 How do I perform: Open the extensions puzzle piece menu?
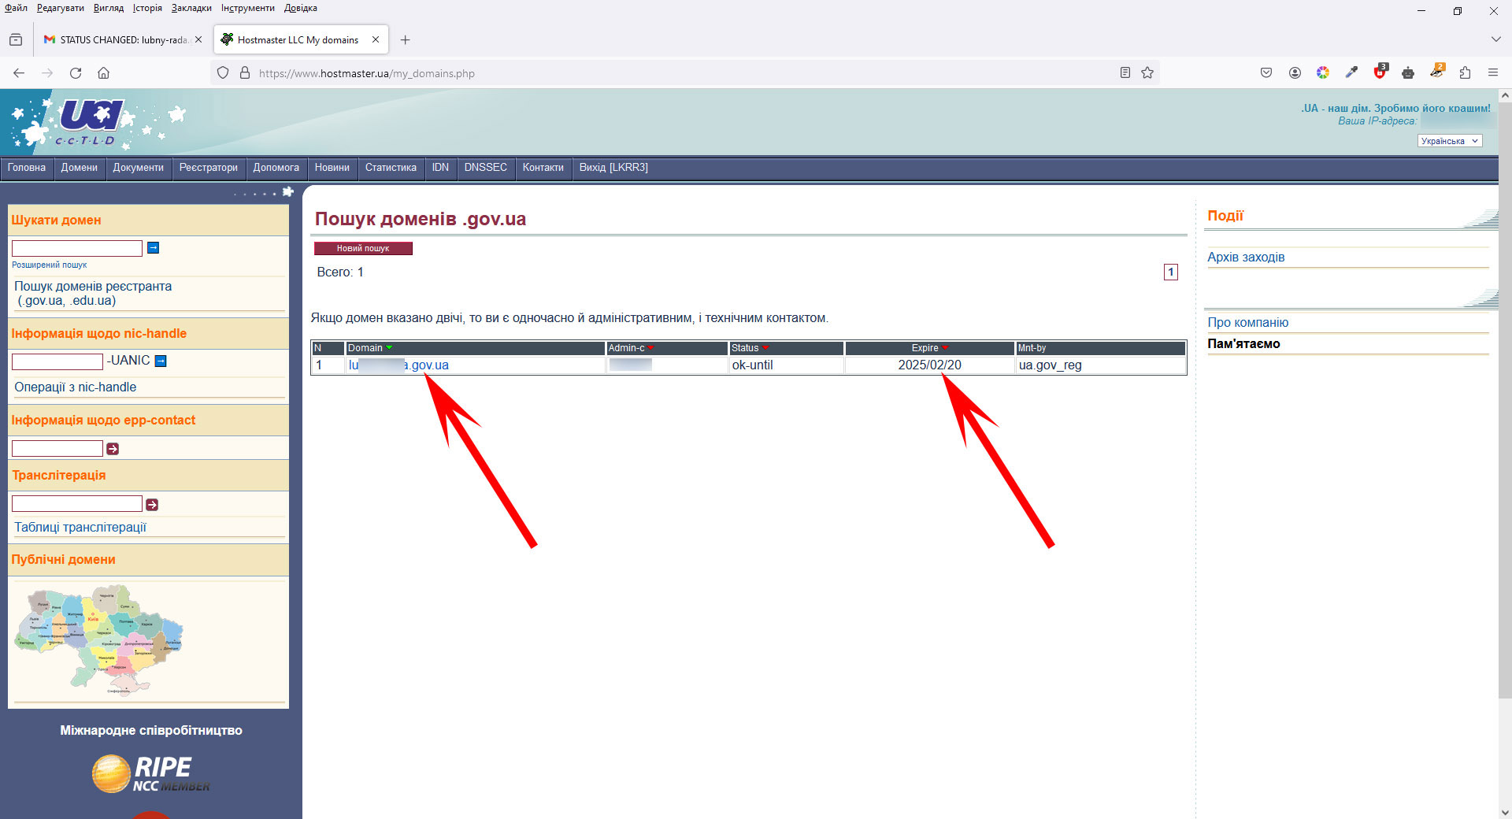tap(1465, 73)
